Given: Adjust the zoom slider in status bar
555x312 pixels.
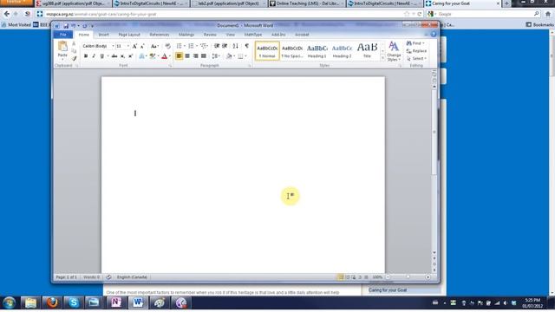Looking at the screenshot, I should (x=408, y=277).
